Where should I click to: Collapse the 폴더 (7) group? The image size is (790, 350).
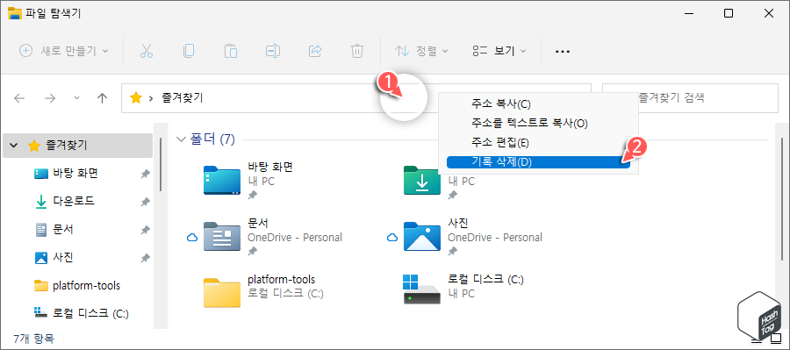click(181, 139)
